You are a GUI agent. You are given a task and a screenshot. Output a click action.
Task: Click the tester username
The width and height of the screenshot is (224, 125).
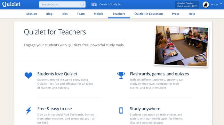tap(215, 4)
